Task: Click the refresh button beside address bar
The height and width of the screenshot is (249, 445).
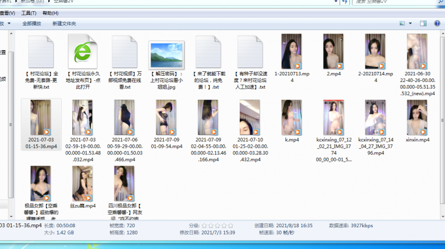Action: (x=346, y=2)
